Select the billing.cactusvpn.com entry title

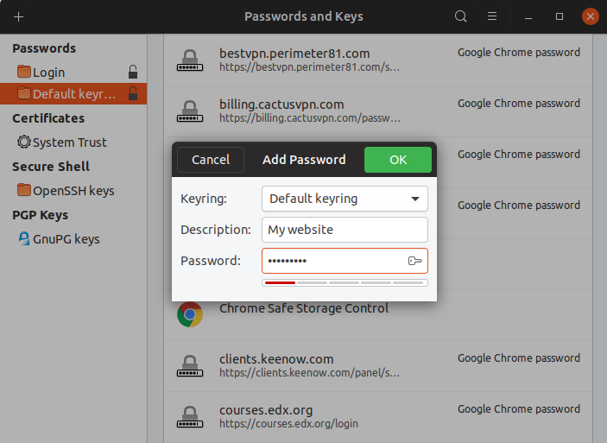click(281, 104)
